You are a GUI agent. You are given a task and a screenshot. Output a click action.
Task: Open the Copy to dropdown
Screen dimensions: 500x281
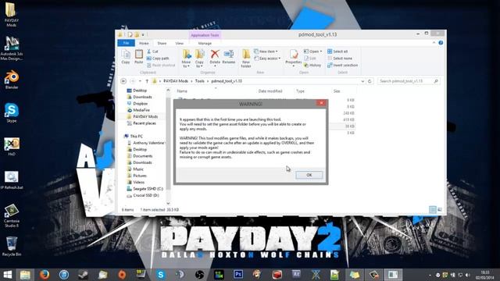(200, 59)
